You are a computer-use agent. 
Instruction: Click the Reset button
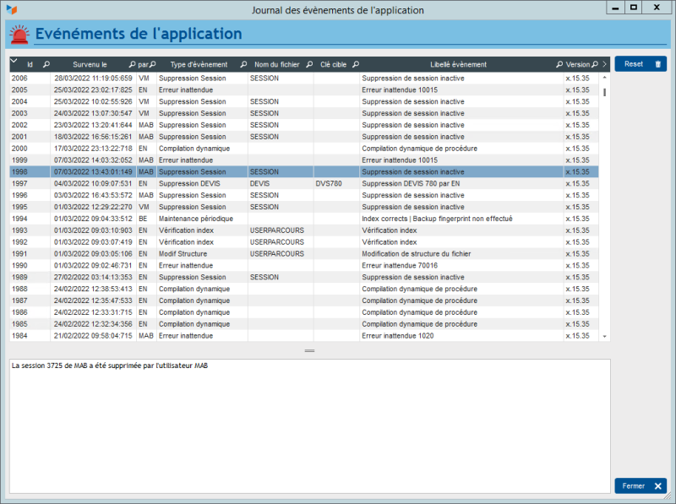click(640, 64)
